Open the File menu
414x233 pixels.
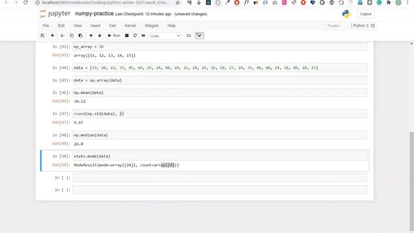[x=46, y=26]
